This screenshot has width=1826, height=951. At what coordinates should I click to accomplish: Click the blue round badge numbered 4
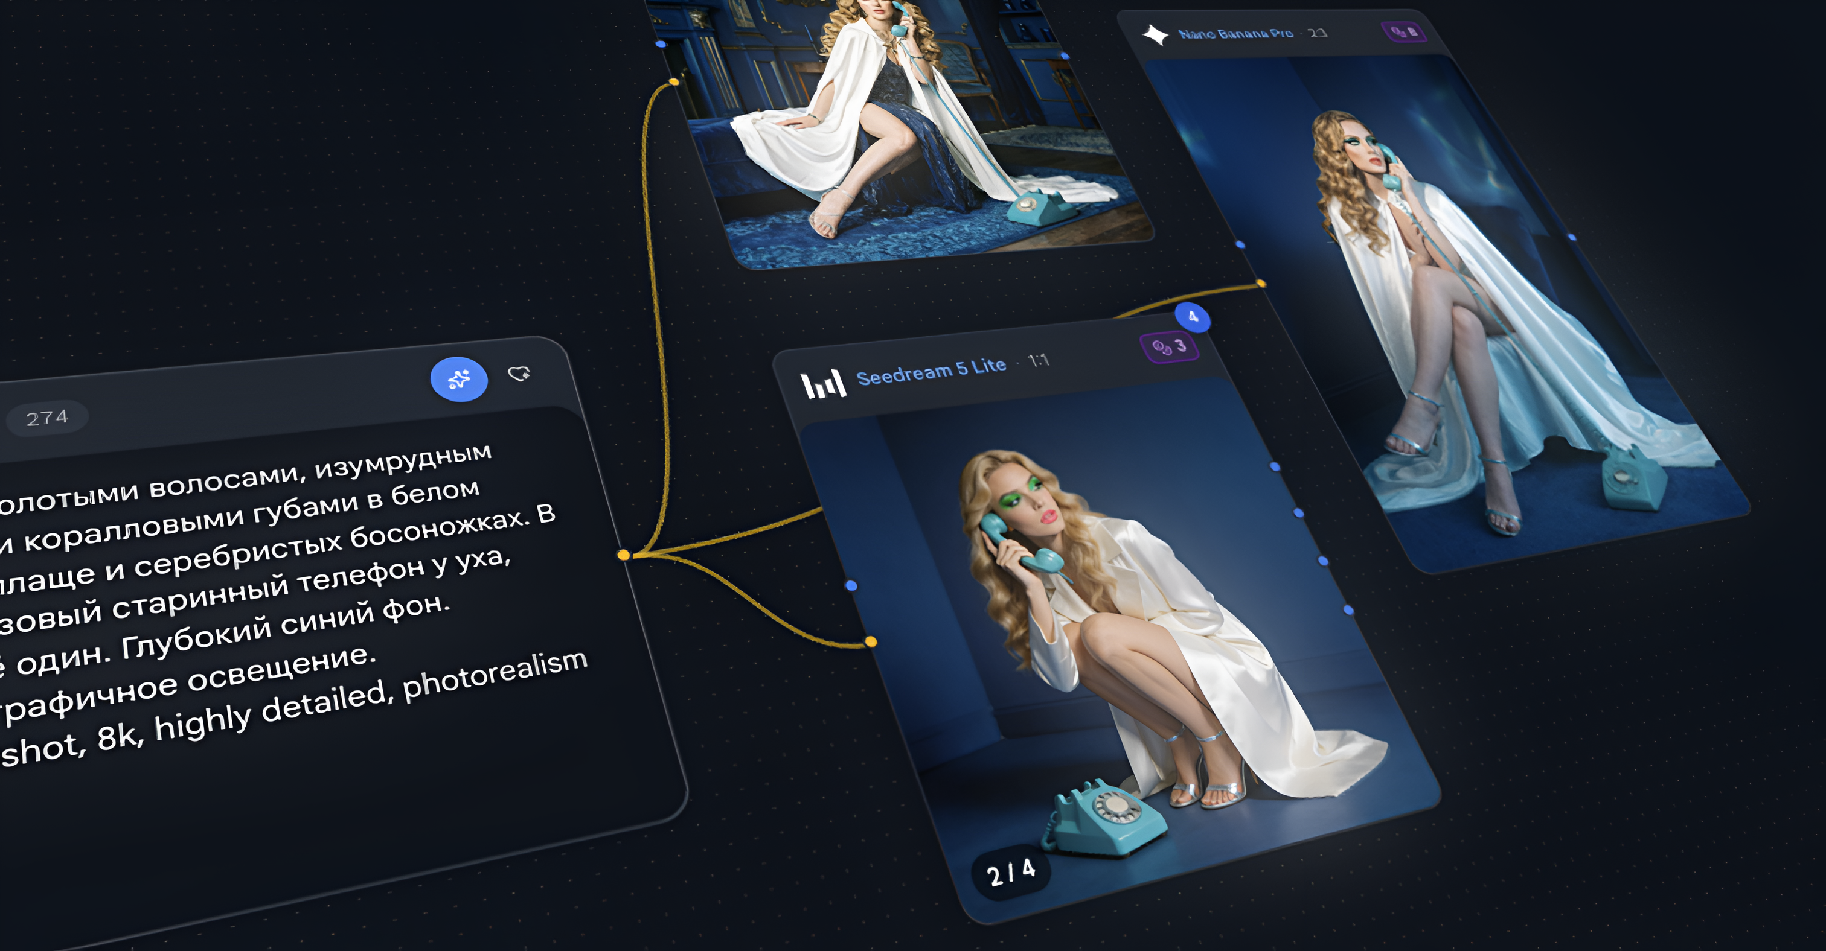click(x=1193, y=317)
